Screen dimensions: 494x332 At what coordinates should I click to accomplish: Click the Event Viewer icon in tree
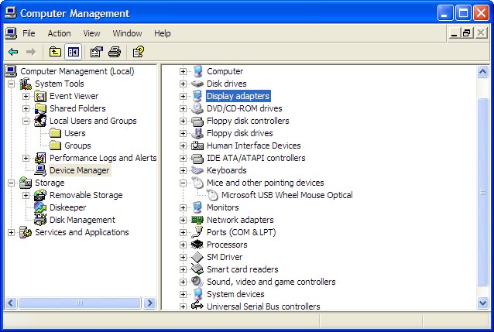coord(40,96)
